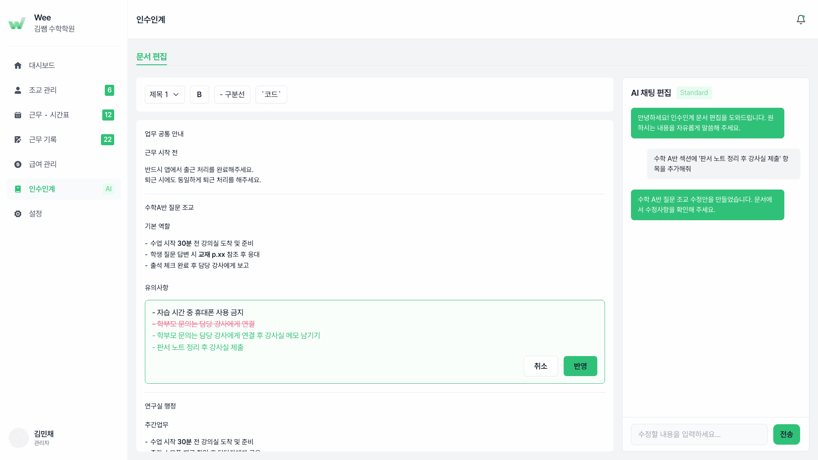Click the 자습 시간 중 휴대폰 line

pos(198,313)
